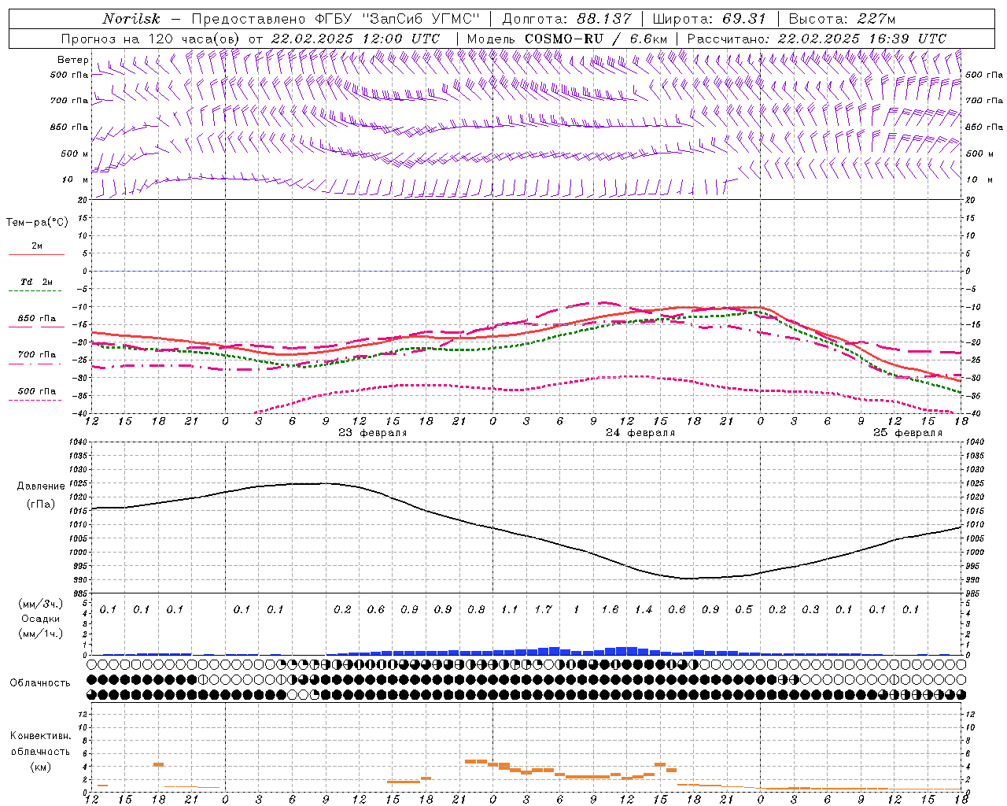Viewport: 1007px width, 806px height.
Task: Click the 'Давление' pressure label
Action: pyautogui.click(x=41, y=486)
